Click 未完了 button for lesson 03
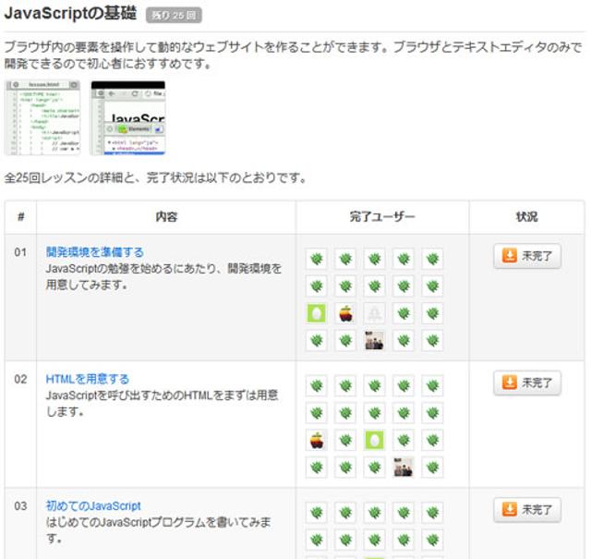 527,510
